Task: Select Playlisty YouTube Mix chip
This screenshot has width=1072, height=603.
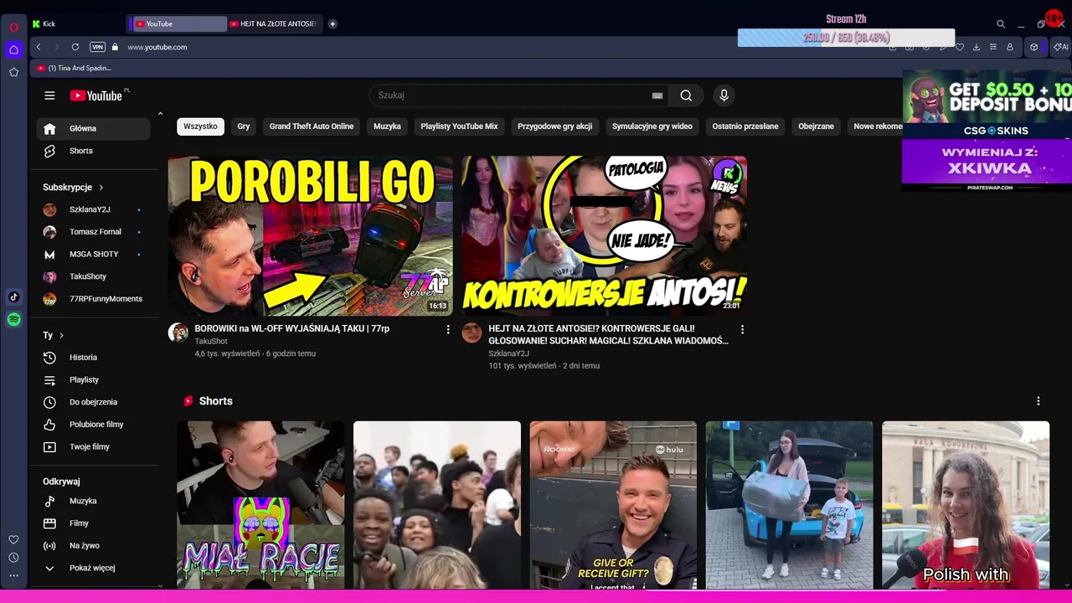Action: click(x=459, y=126)
